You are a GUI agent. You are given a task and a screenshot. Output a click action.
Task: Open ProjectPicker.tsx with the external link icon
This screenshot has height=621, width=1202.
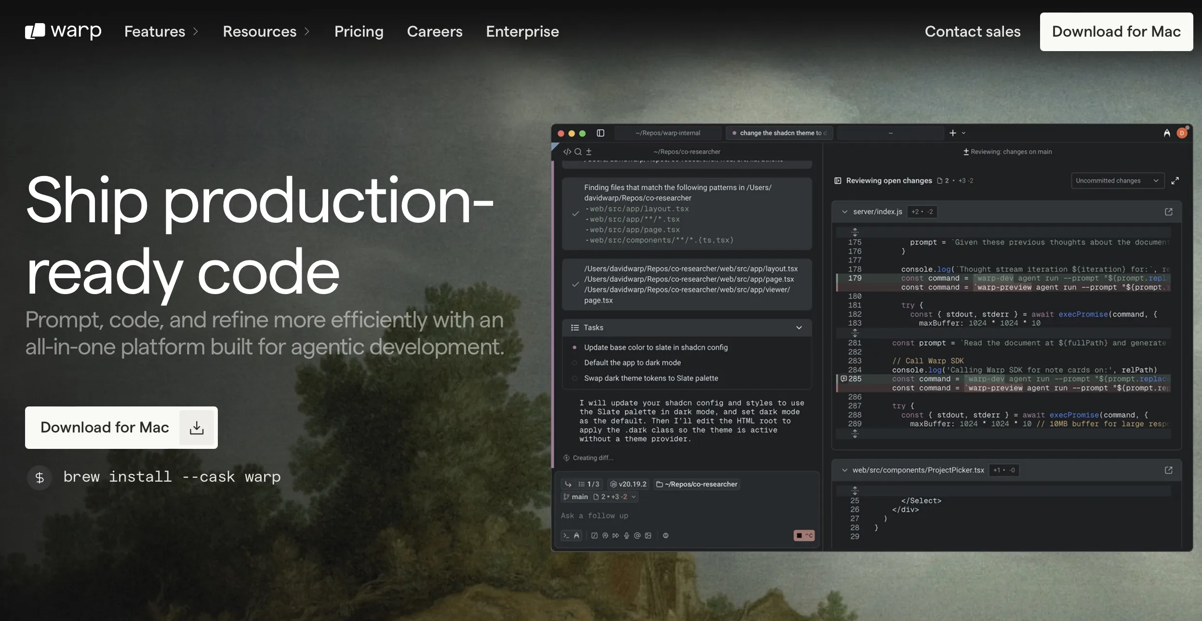click(1169, 470)
